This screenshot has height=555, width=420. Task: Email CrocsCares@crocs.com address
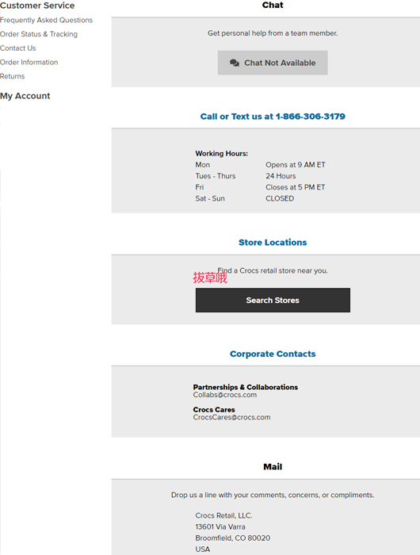231,417
